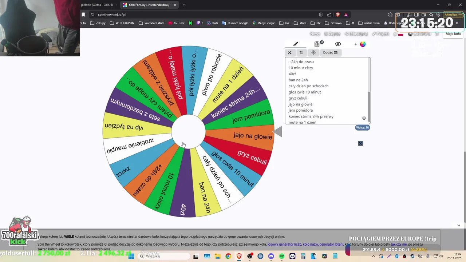Open the 'generator loterii' link
The image size is (466, 262).
coord(331,244)
